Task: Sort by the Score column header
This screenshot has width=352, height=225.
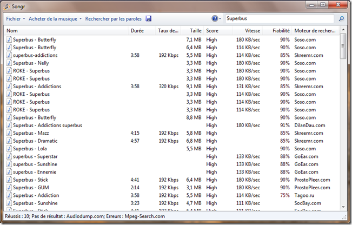Action: point(218,31)
